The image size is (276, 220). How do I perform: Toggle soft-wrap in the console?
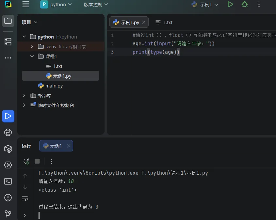(25, 198)
